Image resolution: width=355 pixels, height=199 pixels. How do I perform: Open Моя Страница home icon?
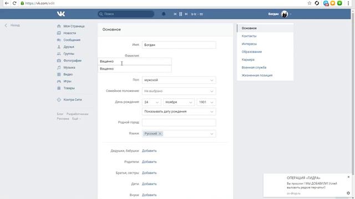click(x=59, y=26)
